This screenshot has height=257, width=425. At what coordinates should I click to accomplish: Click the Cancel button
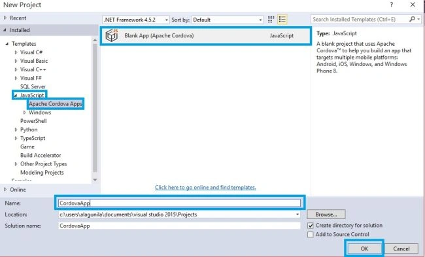click(401, 248)
